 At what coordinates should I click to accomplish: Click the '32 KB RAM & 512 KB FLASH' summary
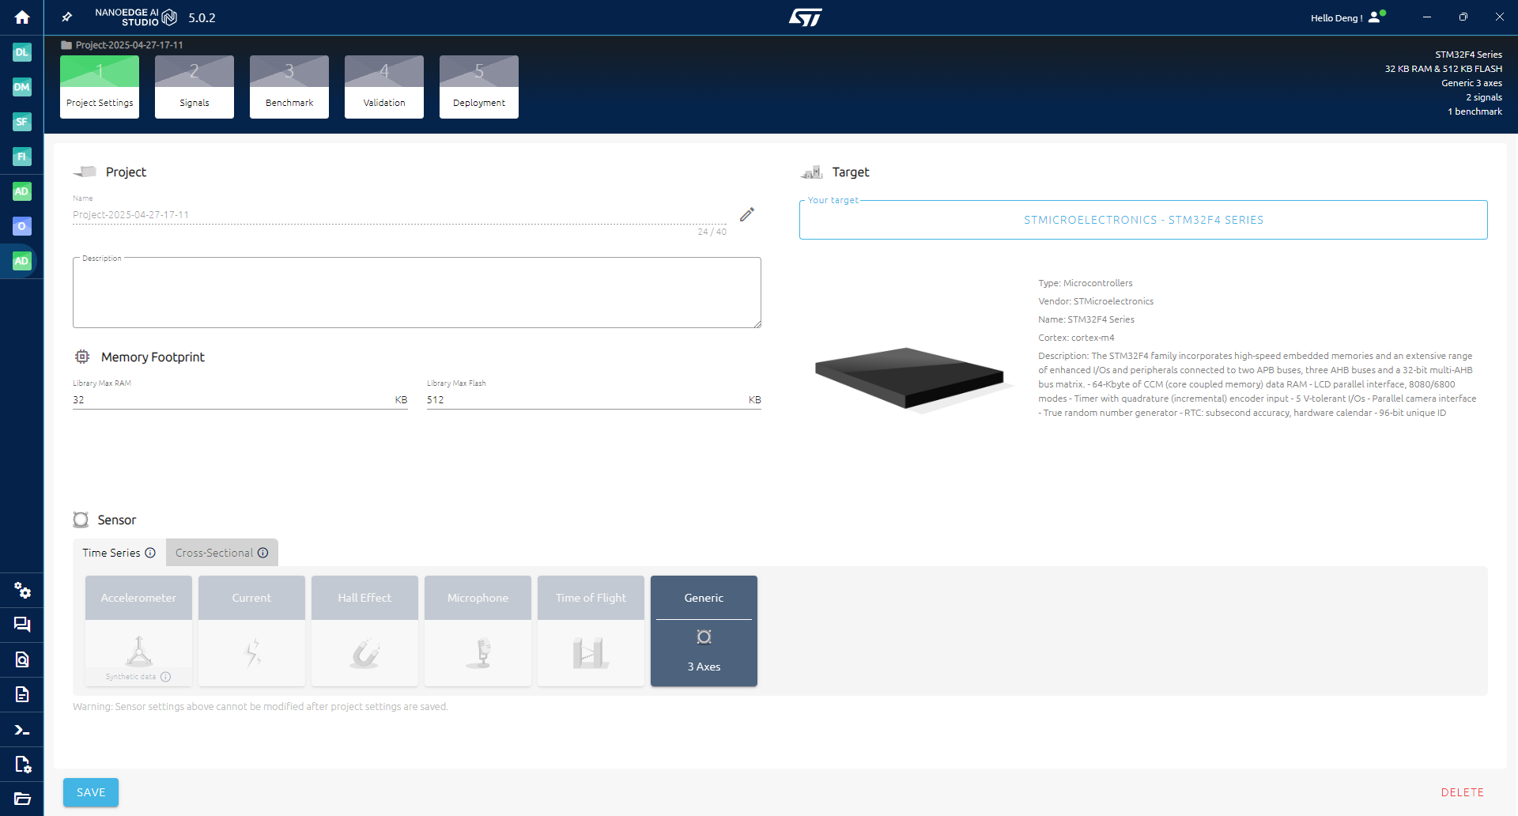click(1444, 69)
